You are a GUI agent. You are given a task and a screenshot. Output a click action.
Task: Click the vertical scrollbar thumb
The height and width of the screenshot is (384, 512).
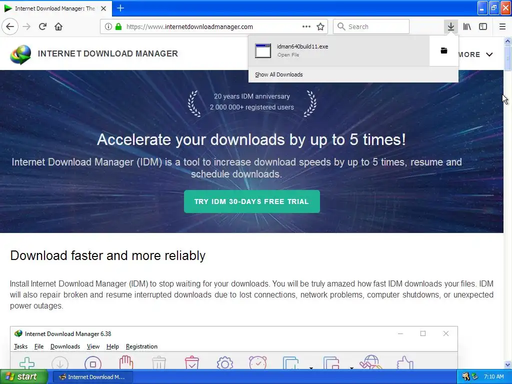[x=507, y=58]
